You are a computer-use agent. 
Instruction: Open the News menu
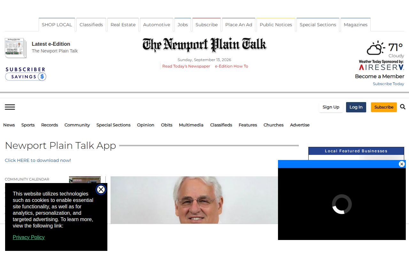point(9,125)
